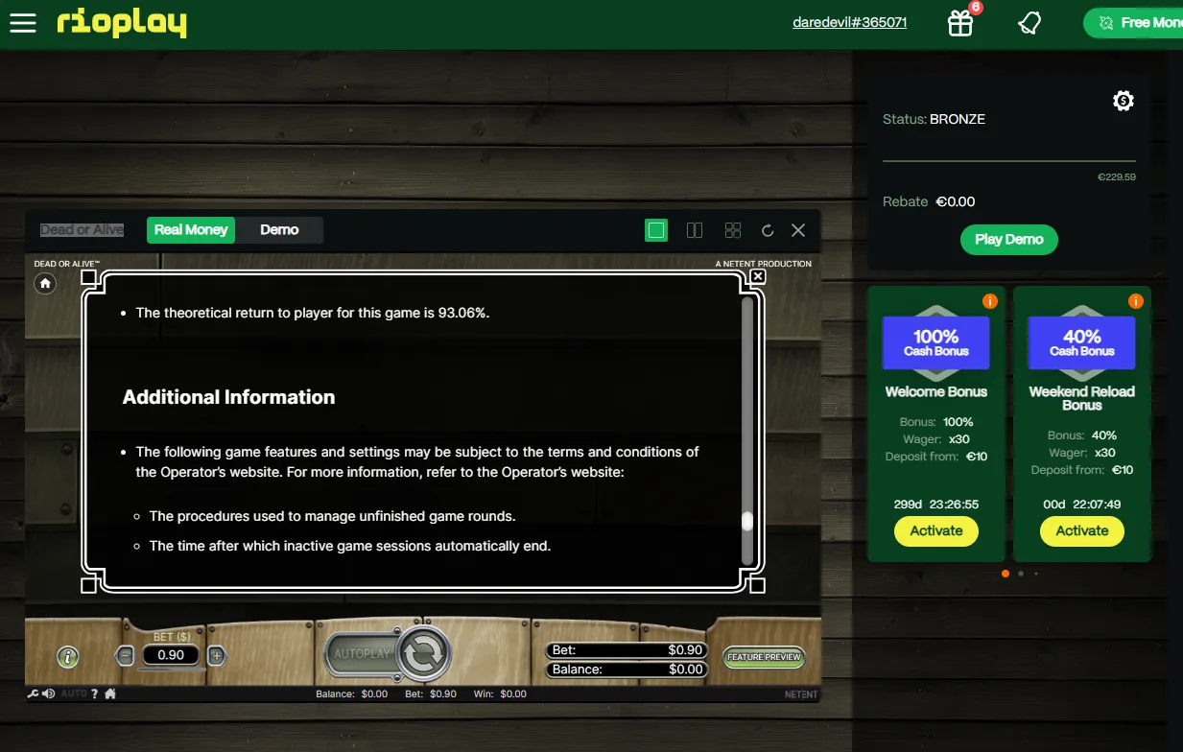Image resolution: width=1183 pixels, height=752 pixels.
Task: Click the game home button
Action: (45, 283)
